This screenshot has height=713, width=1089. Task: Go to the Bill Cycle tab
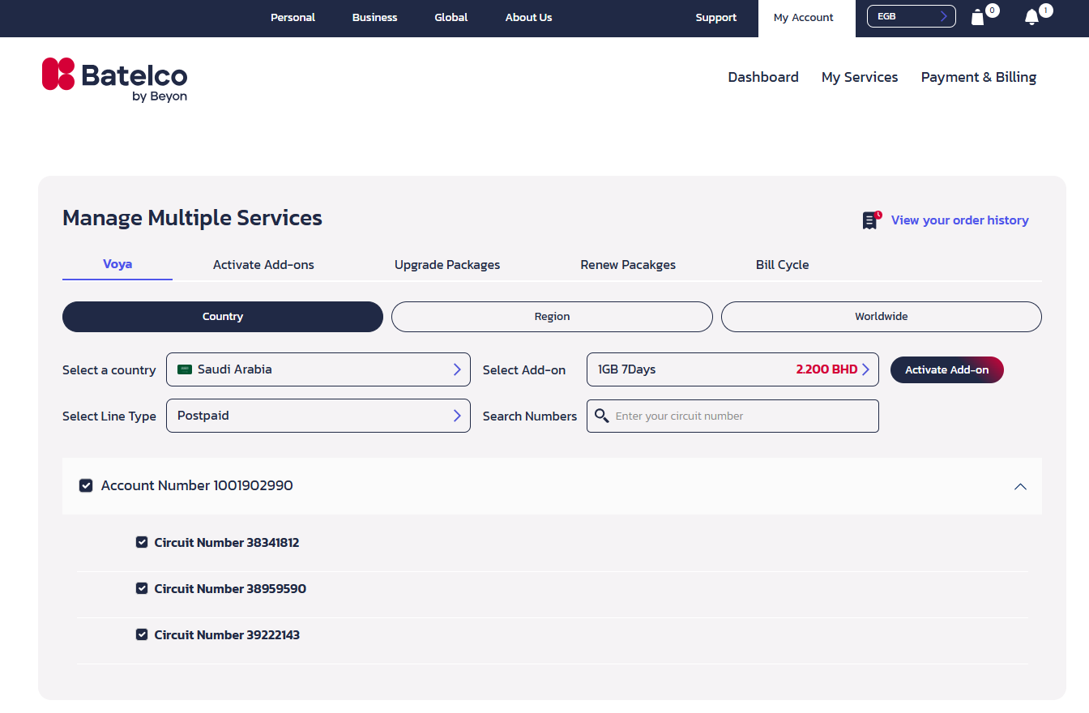pos(783,265)
